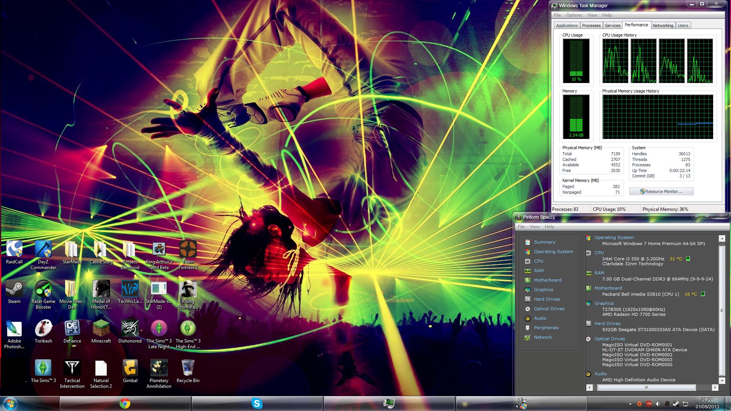Open Audio in Speccy sidebar
Screen dimensions: 731x411
(x=540, y=318)
